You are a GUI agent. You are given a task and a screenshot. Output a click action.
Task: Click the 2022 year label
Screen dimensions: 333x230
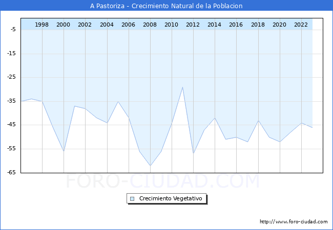click(301, 25)
